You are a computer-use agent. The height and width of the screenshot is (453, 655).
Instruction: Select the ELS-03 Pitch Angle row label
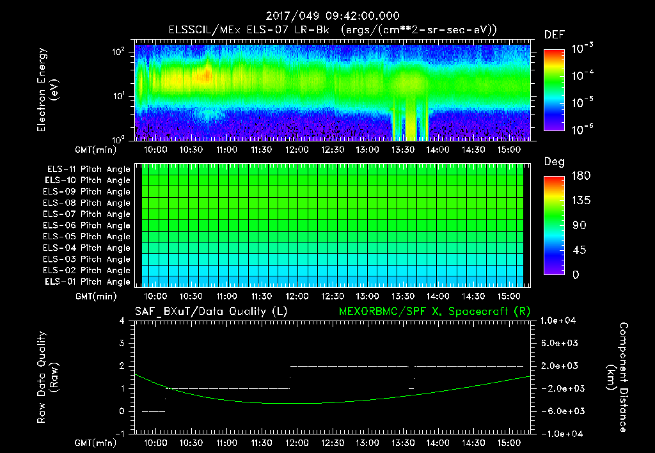pyautogui.click(x=87, y=260)
